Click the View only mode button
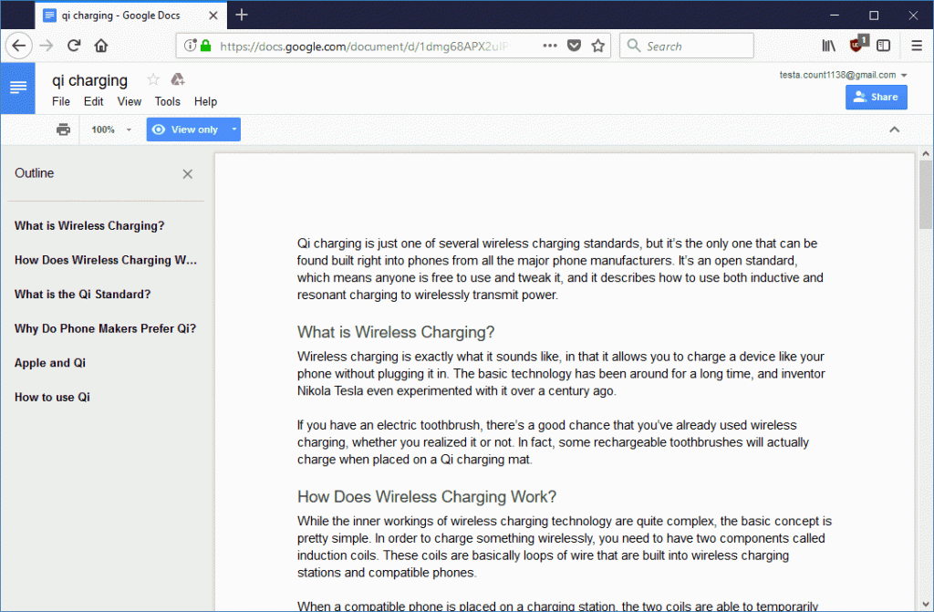This screenshot has width=934, height=612. click(x=187, y=130)
